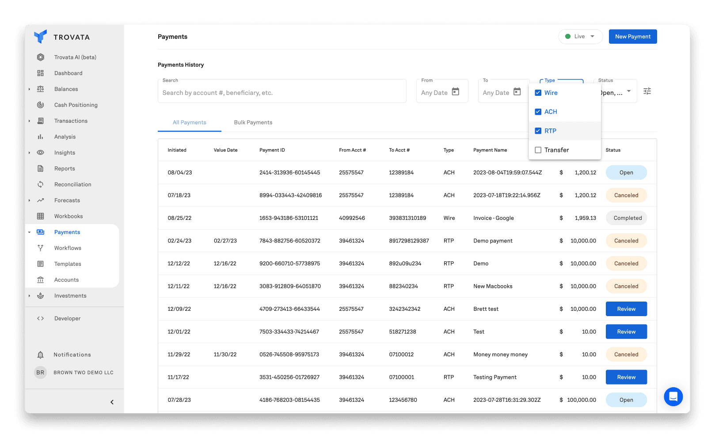
Task: Select the All Payments tab
Action: point(190,122)
